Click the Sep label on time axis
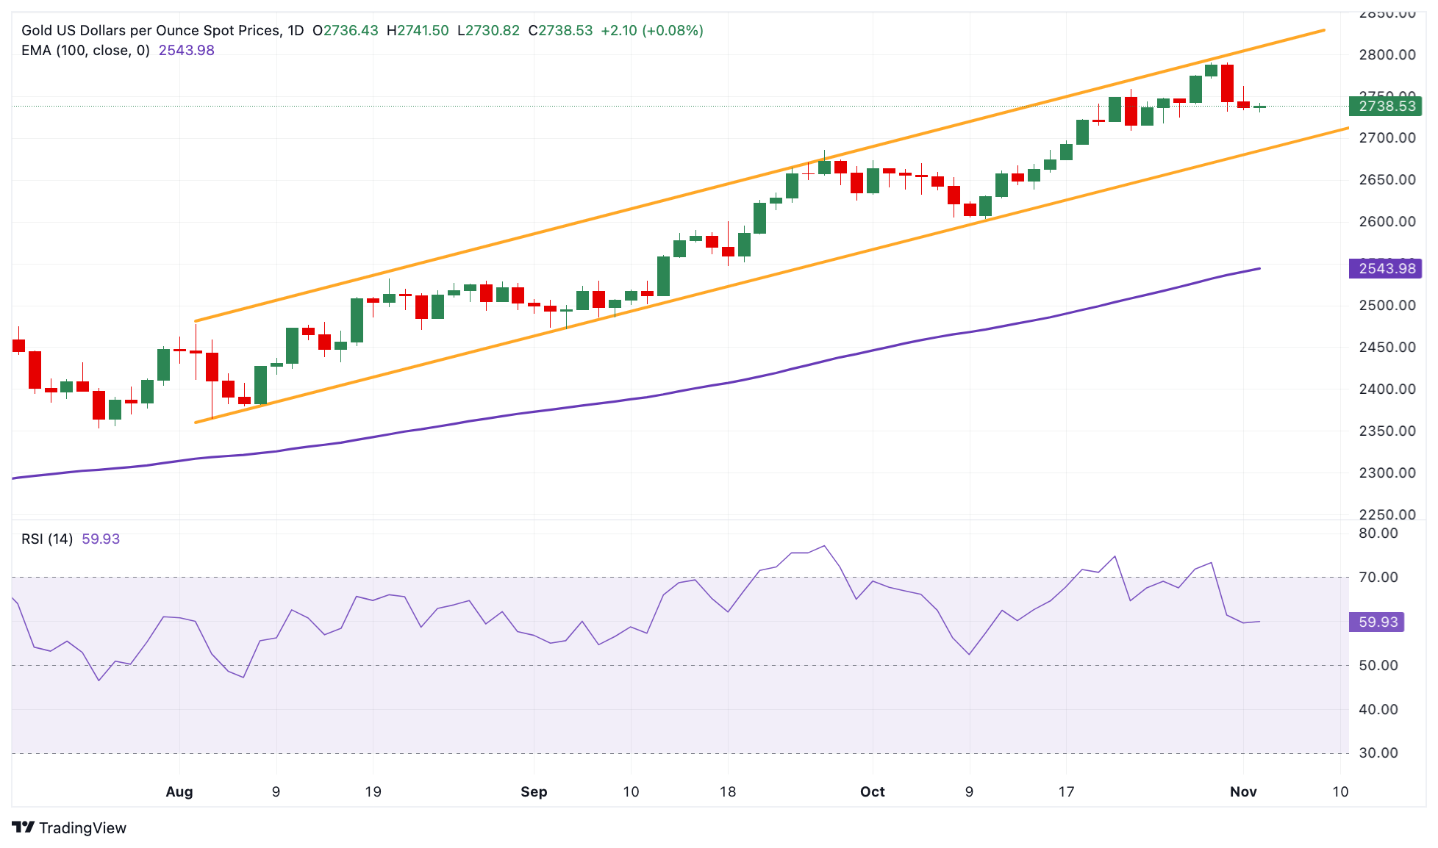1438x848 pixels. click(534, 792)
